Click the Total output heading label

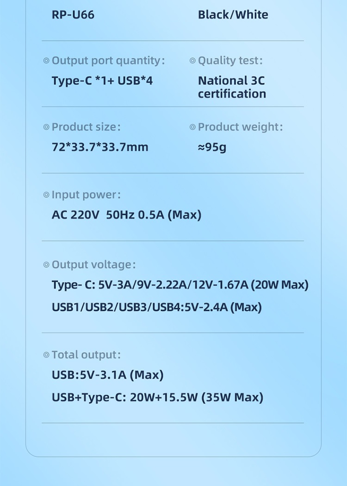(86, 355)
